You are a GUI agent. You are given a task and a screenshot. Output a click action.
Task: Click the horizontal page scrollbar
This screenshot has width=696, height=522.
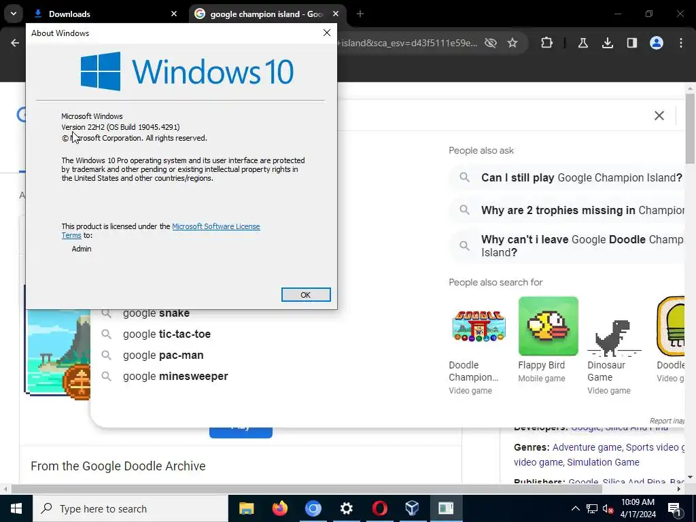[x=307, y=489]
